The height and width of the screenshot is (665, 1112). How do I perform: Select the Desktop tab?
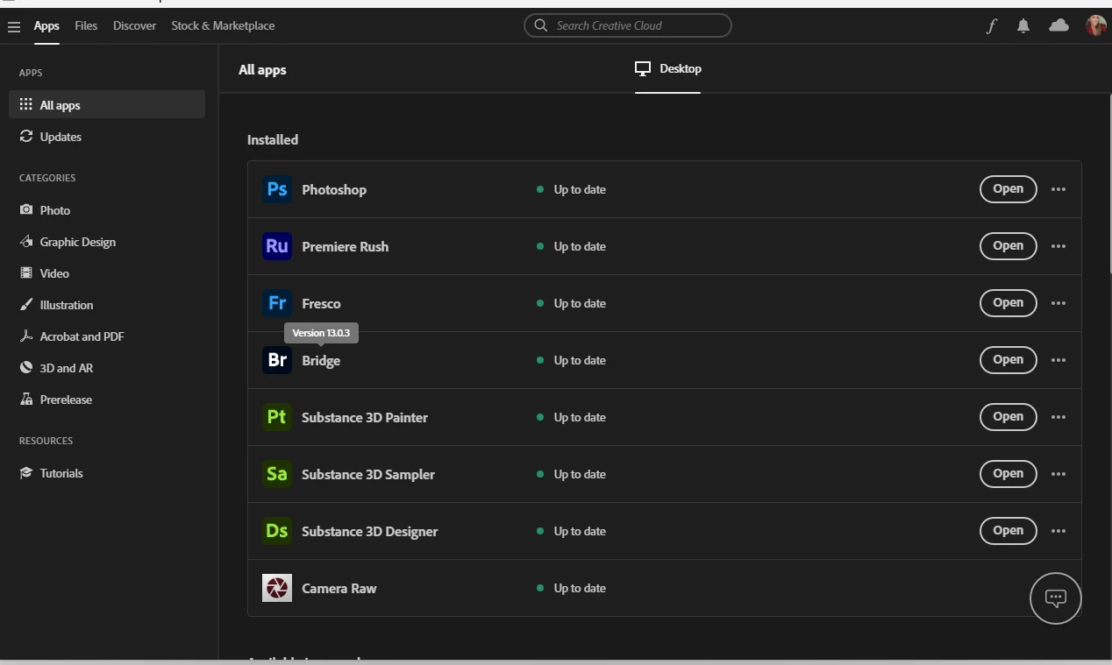click(668, 68)
